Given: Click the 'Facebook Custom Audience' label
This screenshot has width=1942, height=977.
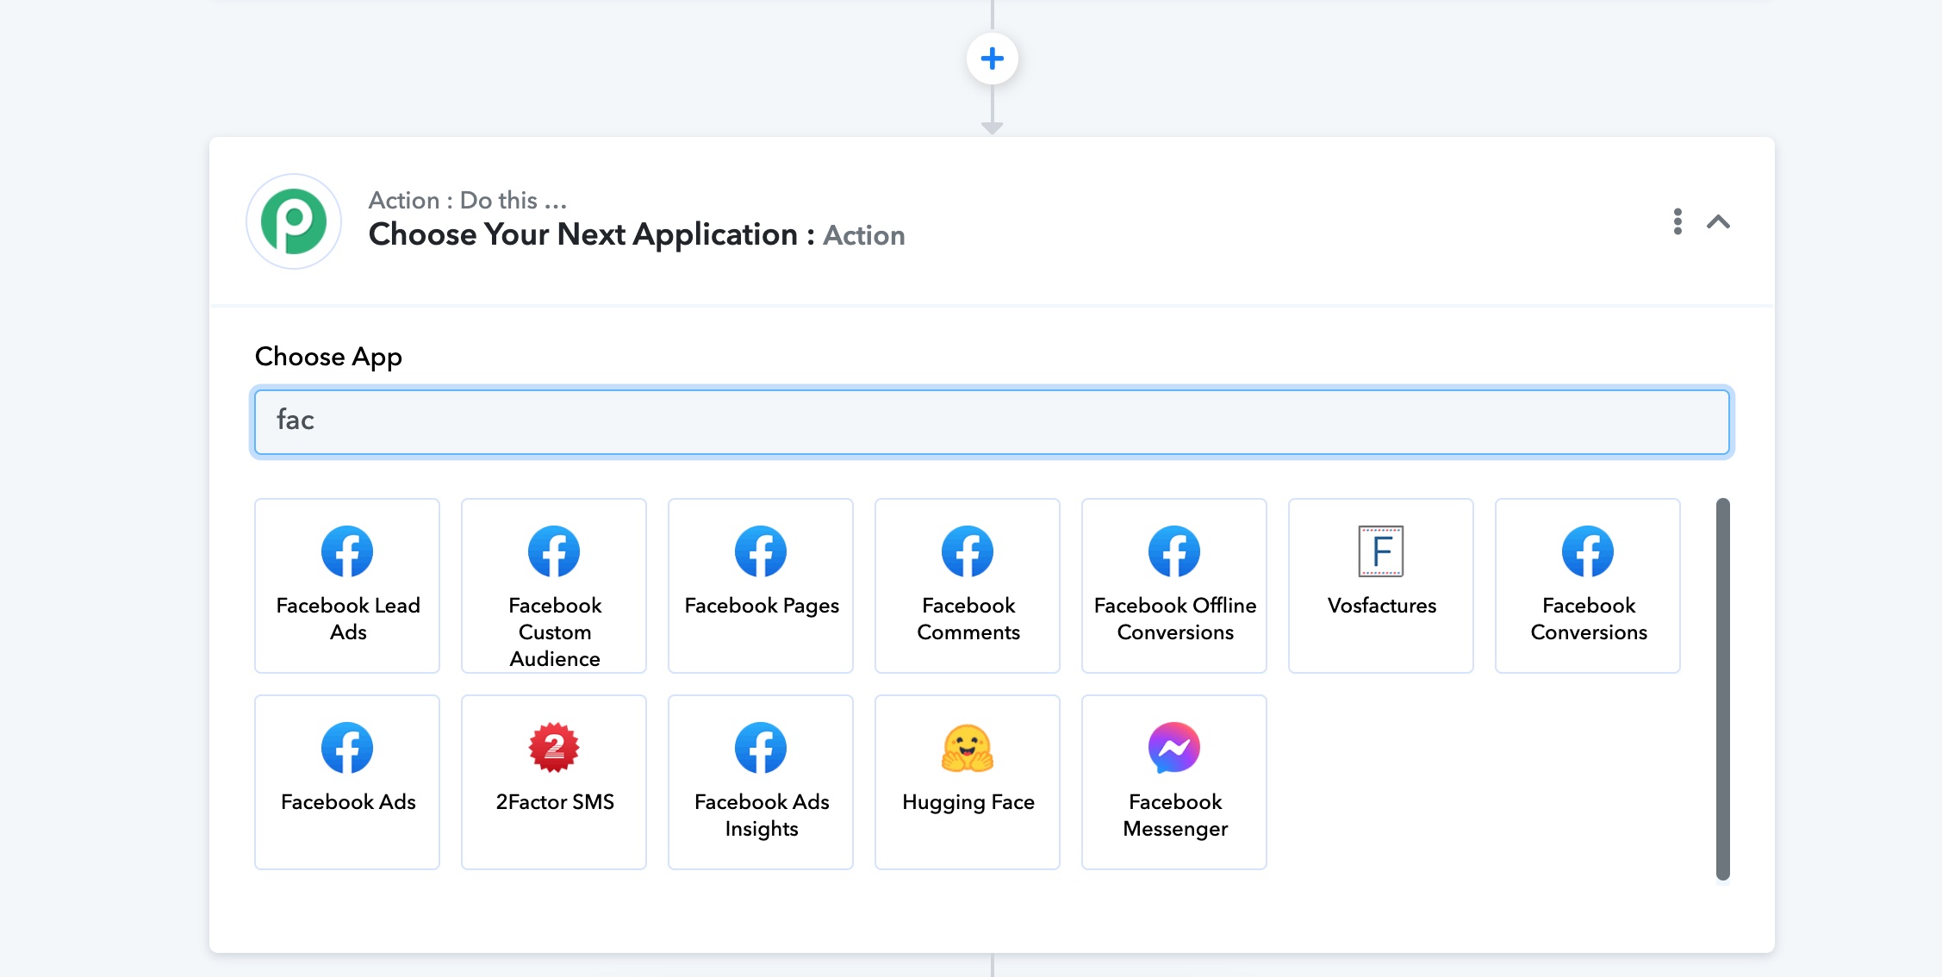Looking at the screenshot, I should point(555,632).
